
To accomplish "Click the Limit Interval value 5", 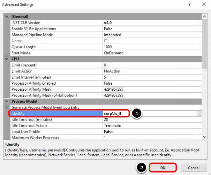I will pyautogui.click(x=152, y=77).
